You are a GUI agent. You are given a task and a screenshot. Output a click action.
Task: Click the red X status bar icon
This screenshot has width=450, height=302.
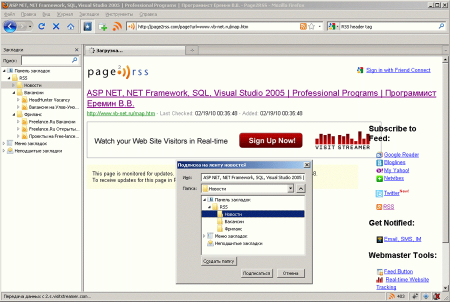pos(436,296)
